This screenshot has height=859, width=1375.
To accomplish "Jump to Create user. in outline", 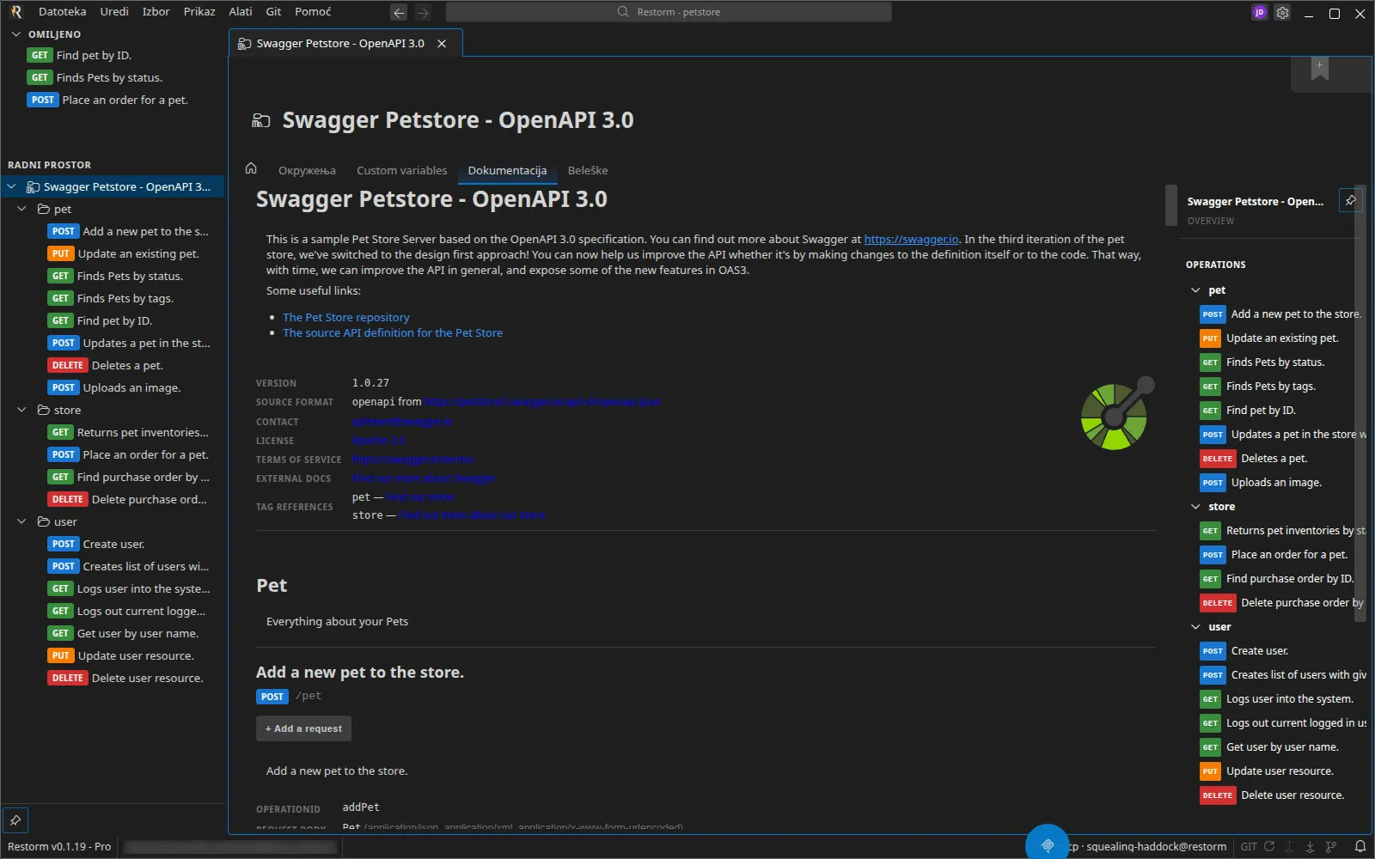I will (x=1259, y=651).
